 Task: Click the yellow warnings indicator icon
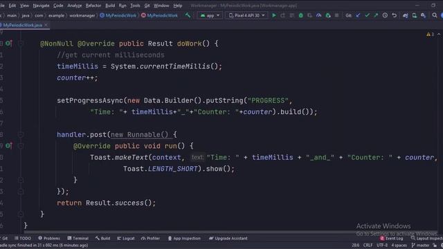click(x=428, y=34)
